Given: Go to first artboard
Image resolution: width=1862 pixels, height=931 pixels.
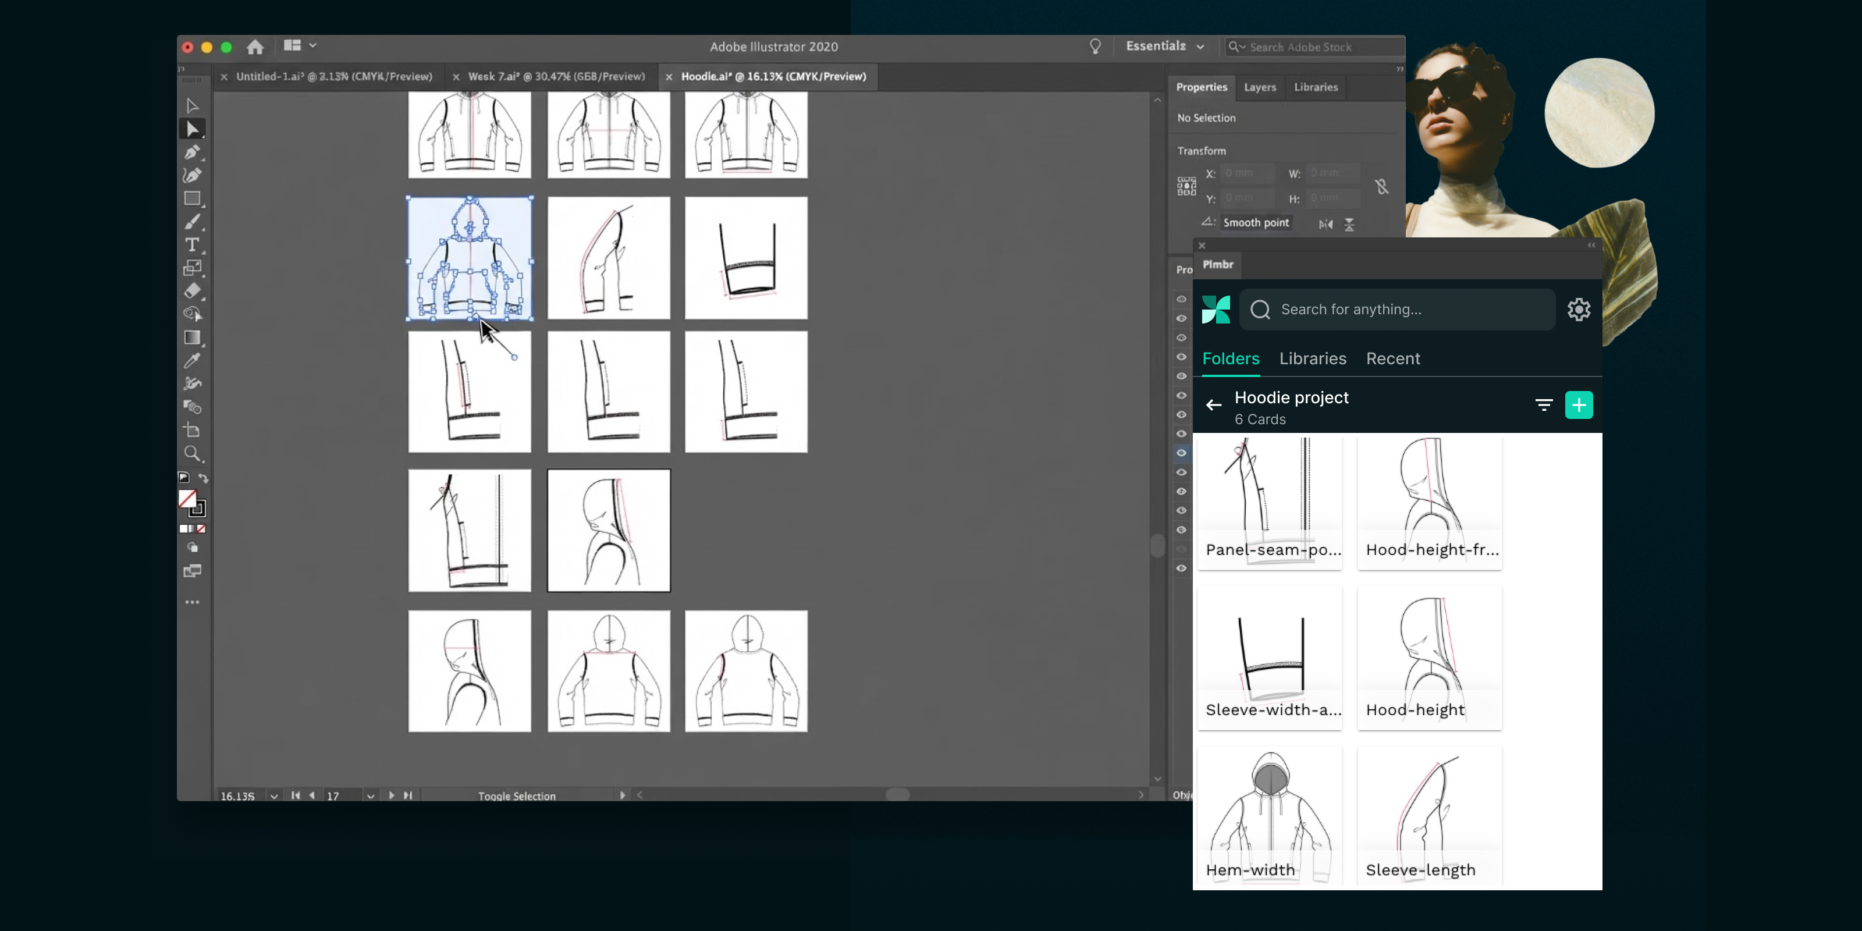Looking at the screenshot, I should tap(295, 795).
